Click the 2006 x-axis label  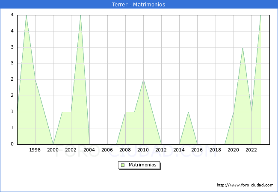click(x=107, y=150)
